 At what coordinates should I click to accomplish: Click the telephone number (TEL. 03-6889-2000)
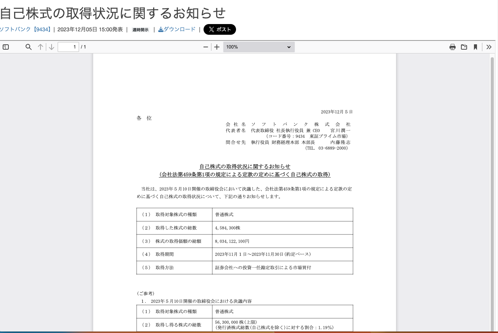point(327,148)
